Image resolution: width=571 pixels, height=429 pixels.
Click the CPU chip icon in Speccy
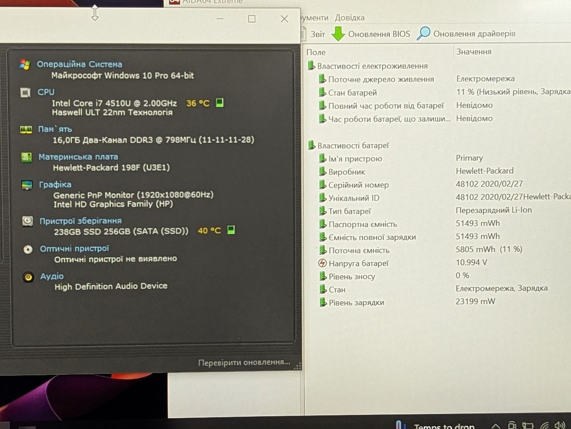coord(25,93)
